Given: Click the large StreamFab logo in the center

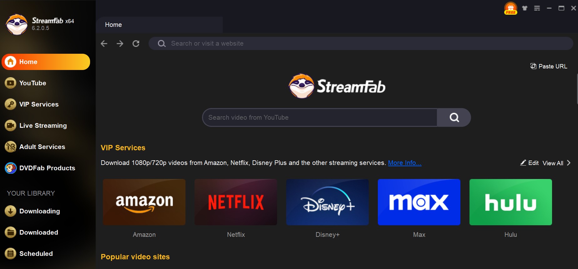Looking at the screenshot, I should [337, 86].
